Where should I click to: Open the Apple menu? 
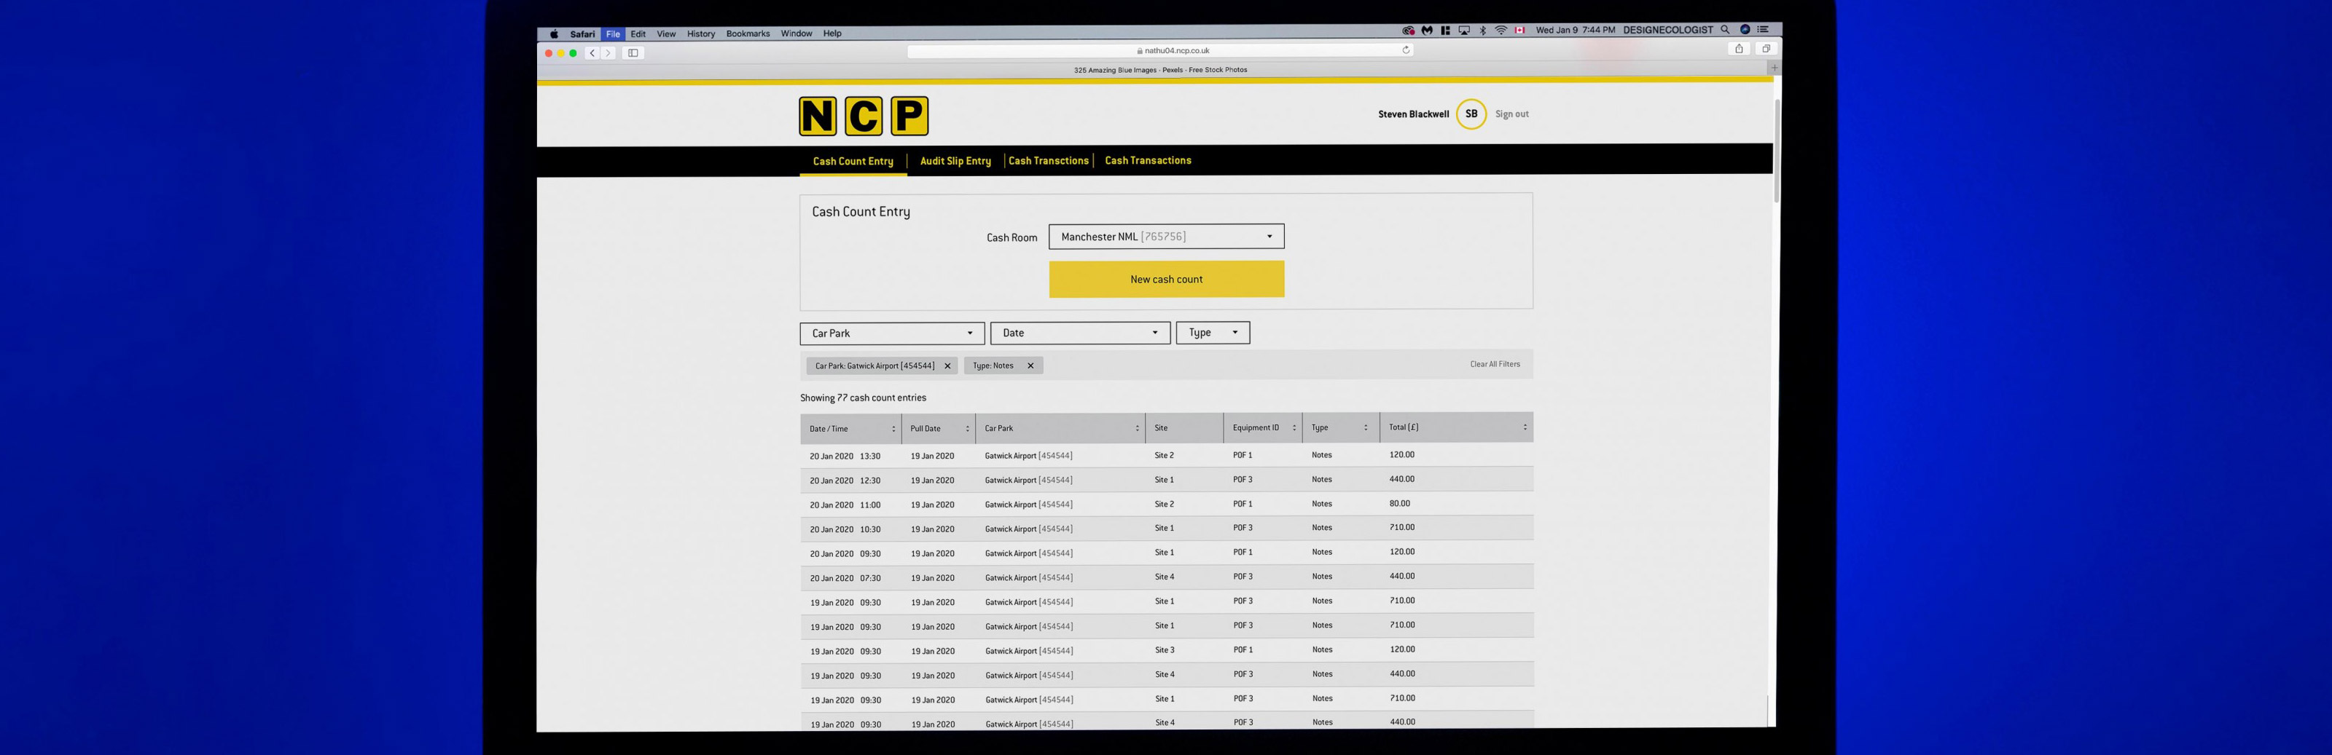(554, 34)
